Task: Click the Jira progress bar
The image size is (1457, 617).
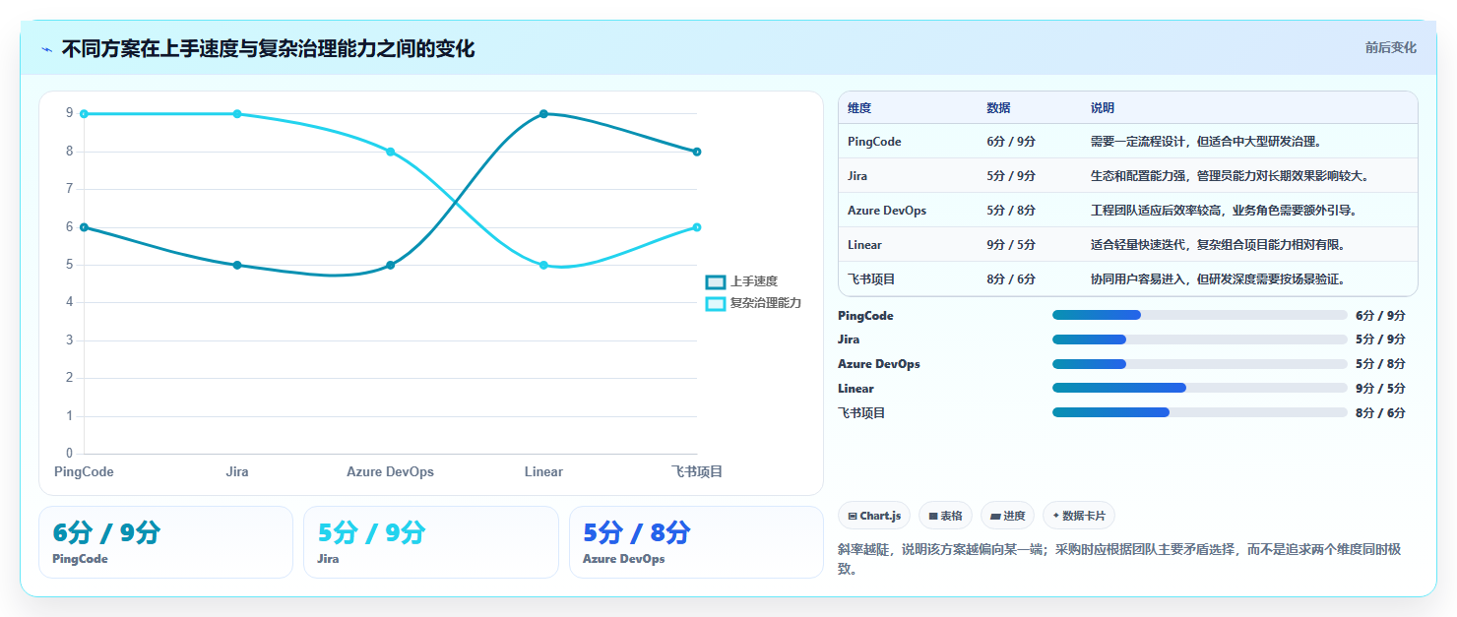Action: click(x=1199, y=339)
